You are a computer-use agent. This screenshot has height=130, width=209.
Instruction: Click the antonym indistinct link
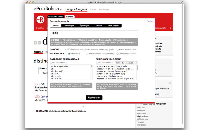pos(81,111)
